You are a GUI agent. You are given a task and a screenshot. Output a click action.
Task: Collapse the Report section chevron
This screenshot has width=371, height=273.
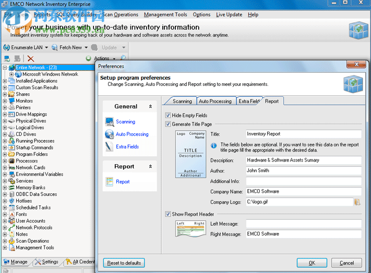pyautogui.click(x=150, y=167)
